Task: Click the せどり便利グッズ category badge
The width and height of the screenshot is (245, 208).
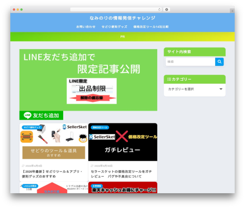Action: pyautogui.click(x=32, y=127)
